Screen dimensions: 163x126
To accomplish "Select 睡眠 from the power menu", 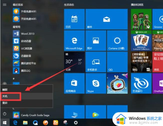I will [x=27, y=90].
